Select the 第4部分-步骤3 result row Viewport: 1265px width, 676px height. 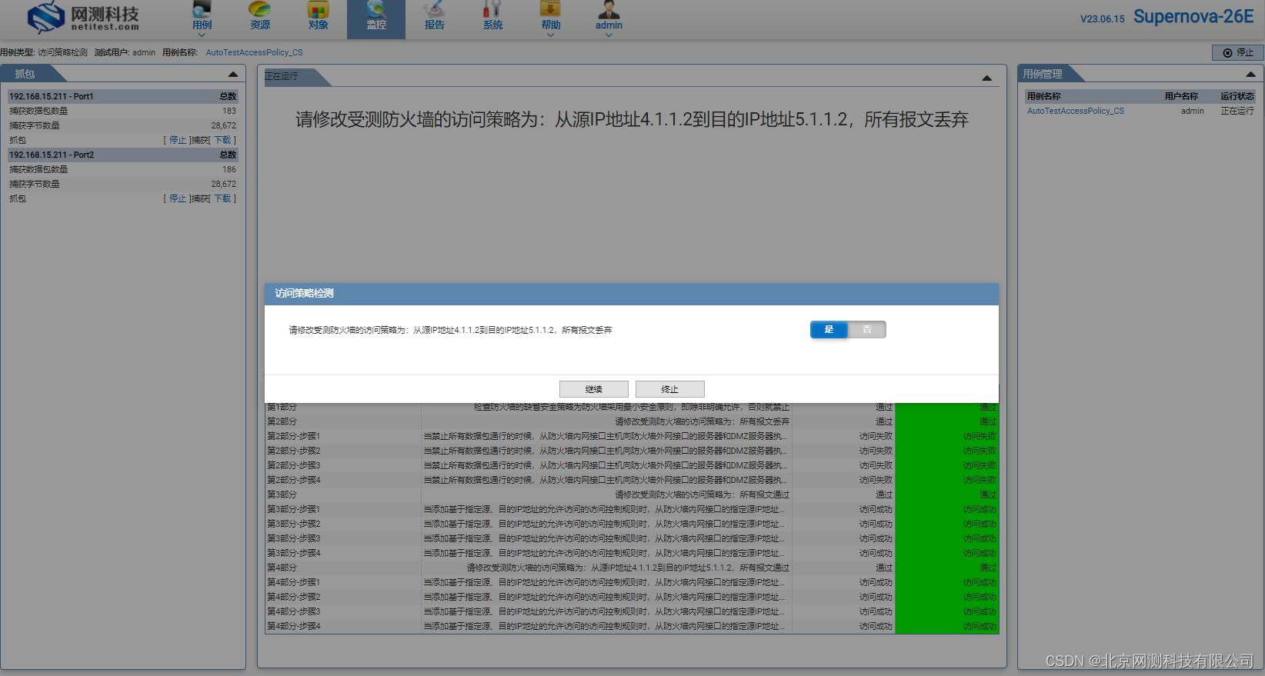632,611
